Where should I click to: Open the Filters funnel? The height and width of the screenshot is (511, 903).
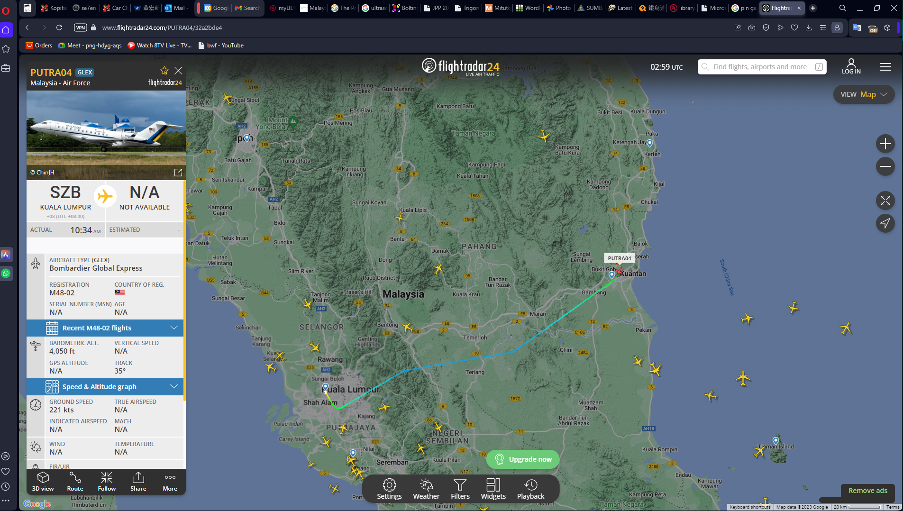[460, 489]
